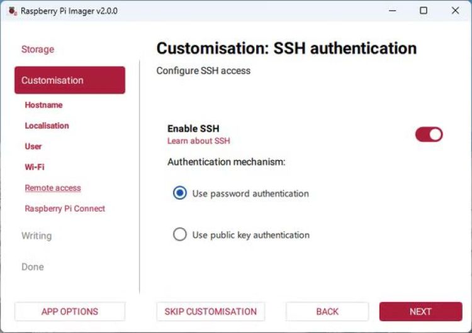The height and width of the screenshot is (333, 472).
Task: Follow the Learn about SSH link
Action: click(198, 141)
